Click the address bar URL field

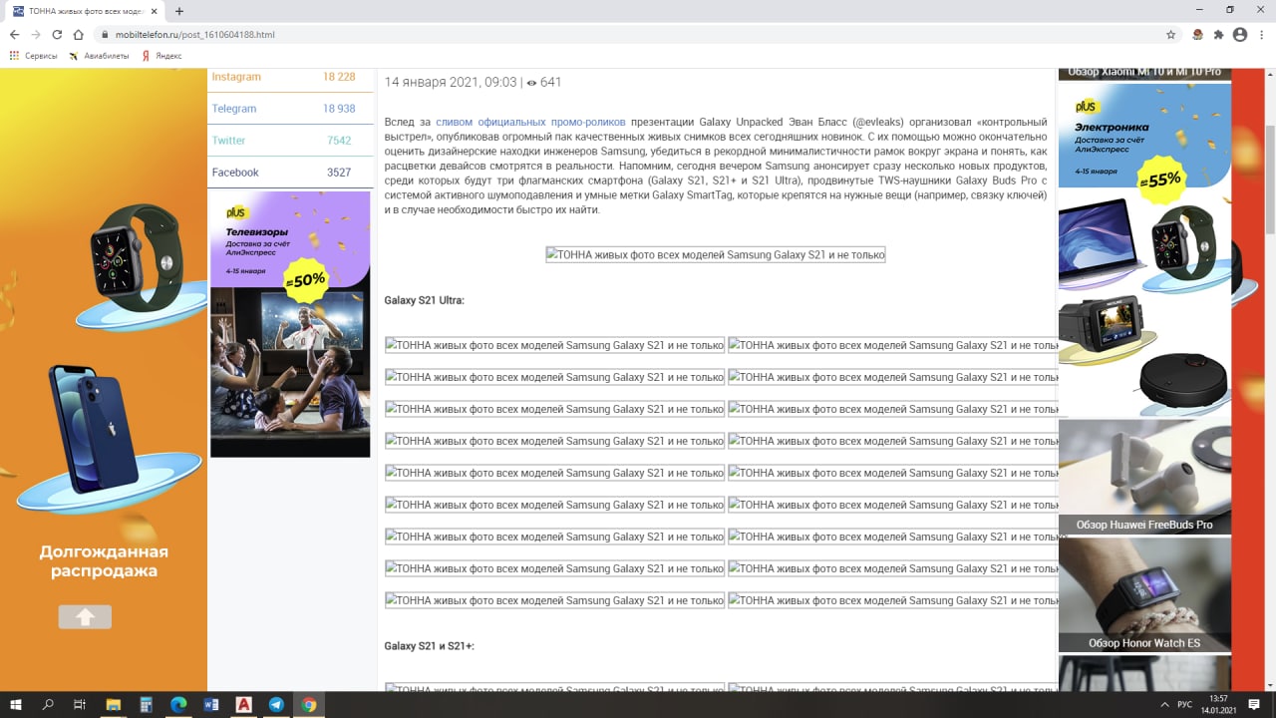click(638, 34)
